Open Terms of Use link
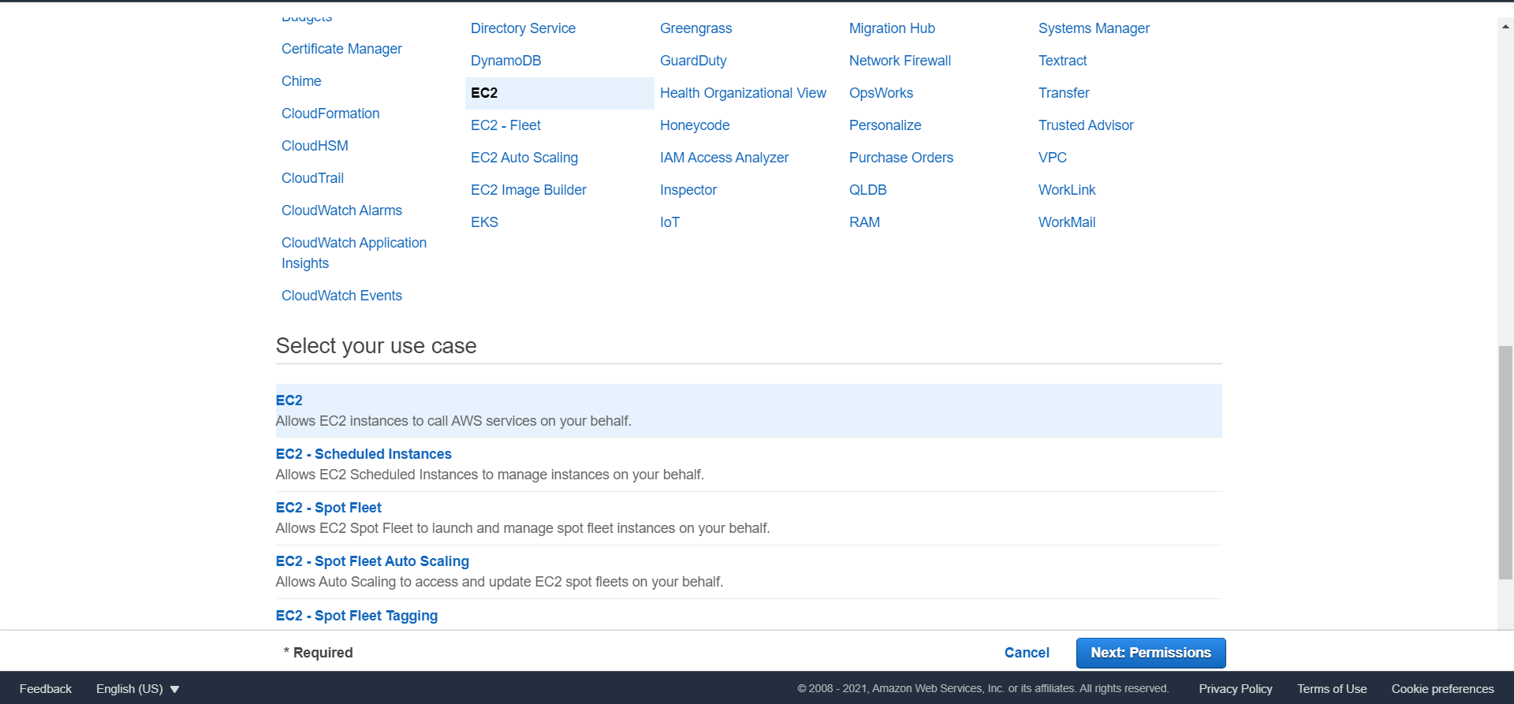Screen dimensions: 1514x704 pyautogui.click(x=1332, y=689)
